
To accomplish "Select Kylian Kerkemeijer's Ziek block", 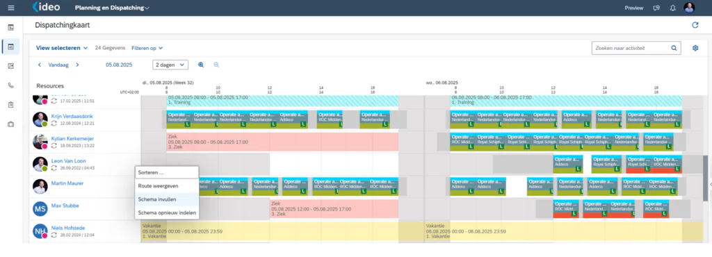I will pos(282,142).
